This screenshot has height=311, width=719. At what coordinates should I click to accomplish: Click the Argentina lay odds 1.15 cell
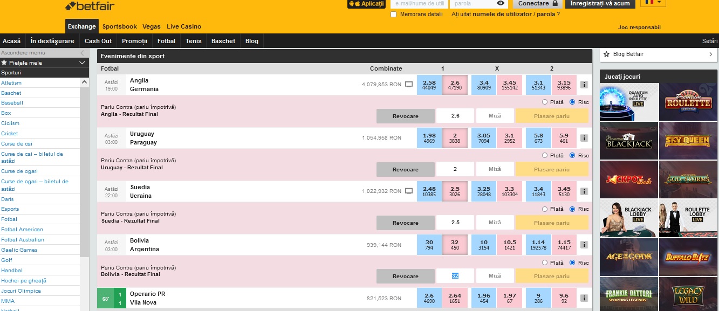click(564, 245)
